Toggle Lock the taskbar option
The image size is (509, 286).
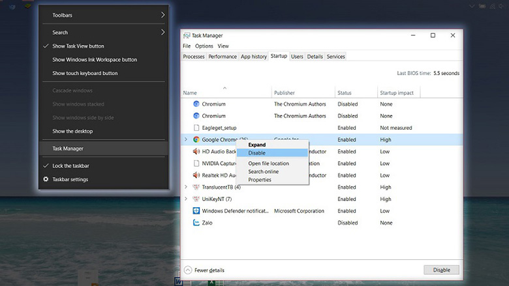tap(70, 165)
